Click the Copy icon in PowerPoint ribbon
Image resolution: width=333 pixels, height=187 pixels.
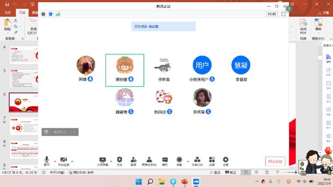point(16,26)
